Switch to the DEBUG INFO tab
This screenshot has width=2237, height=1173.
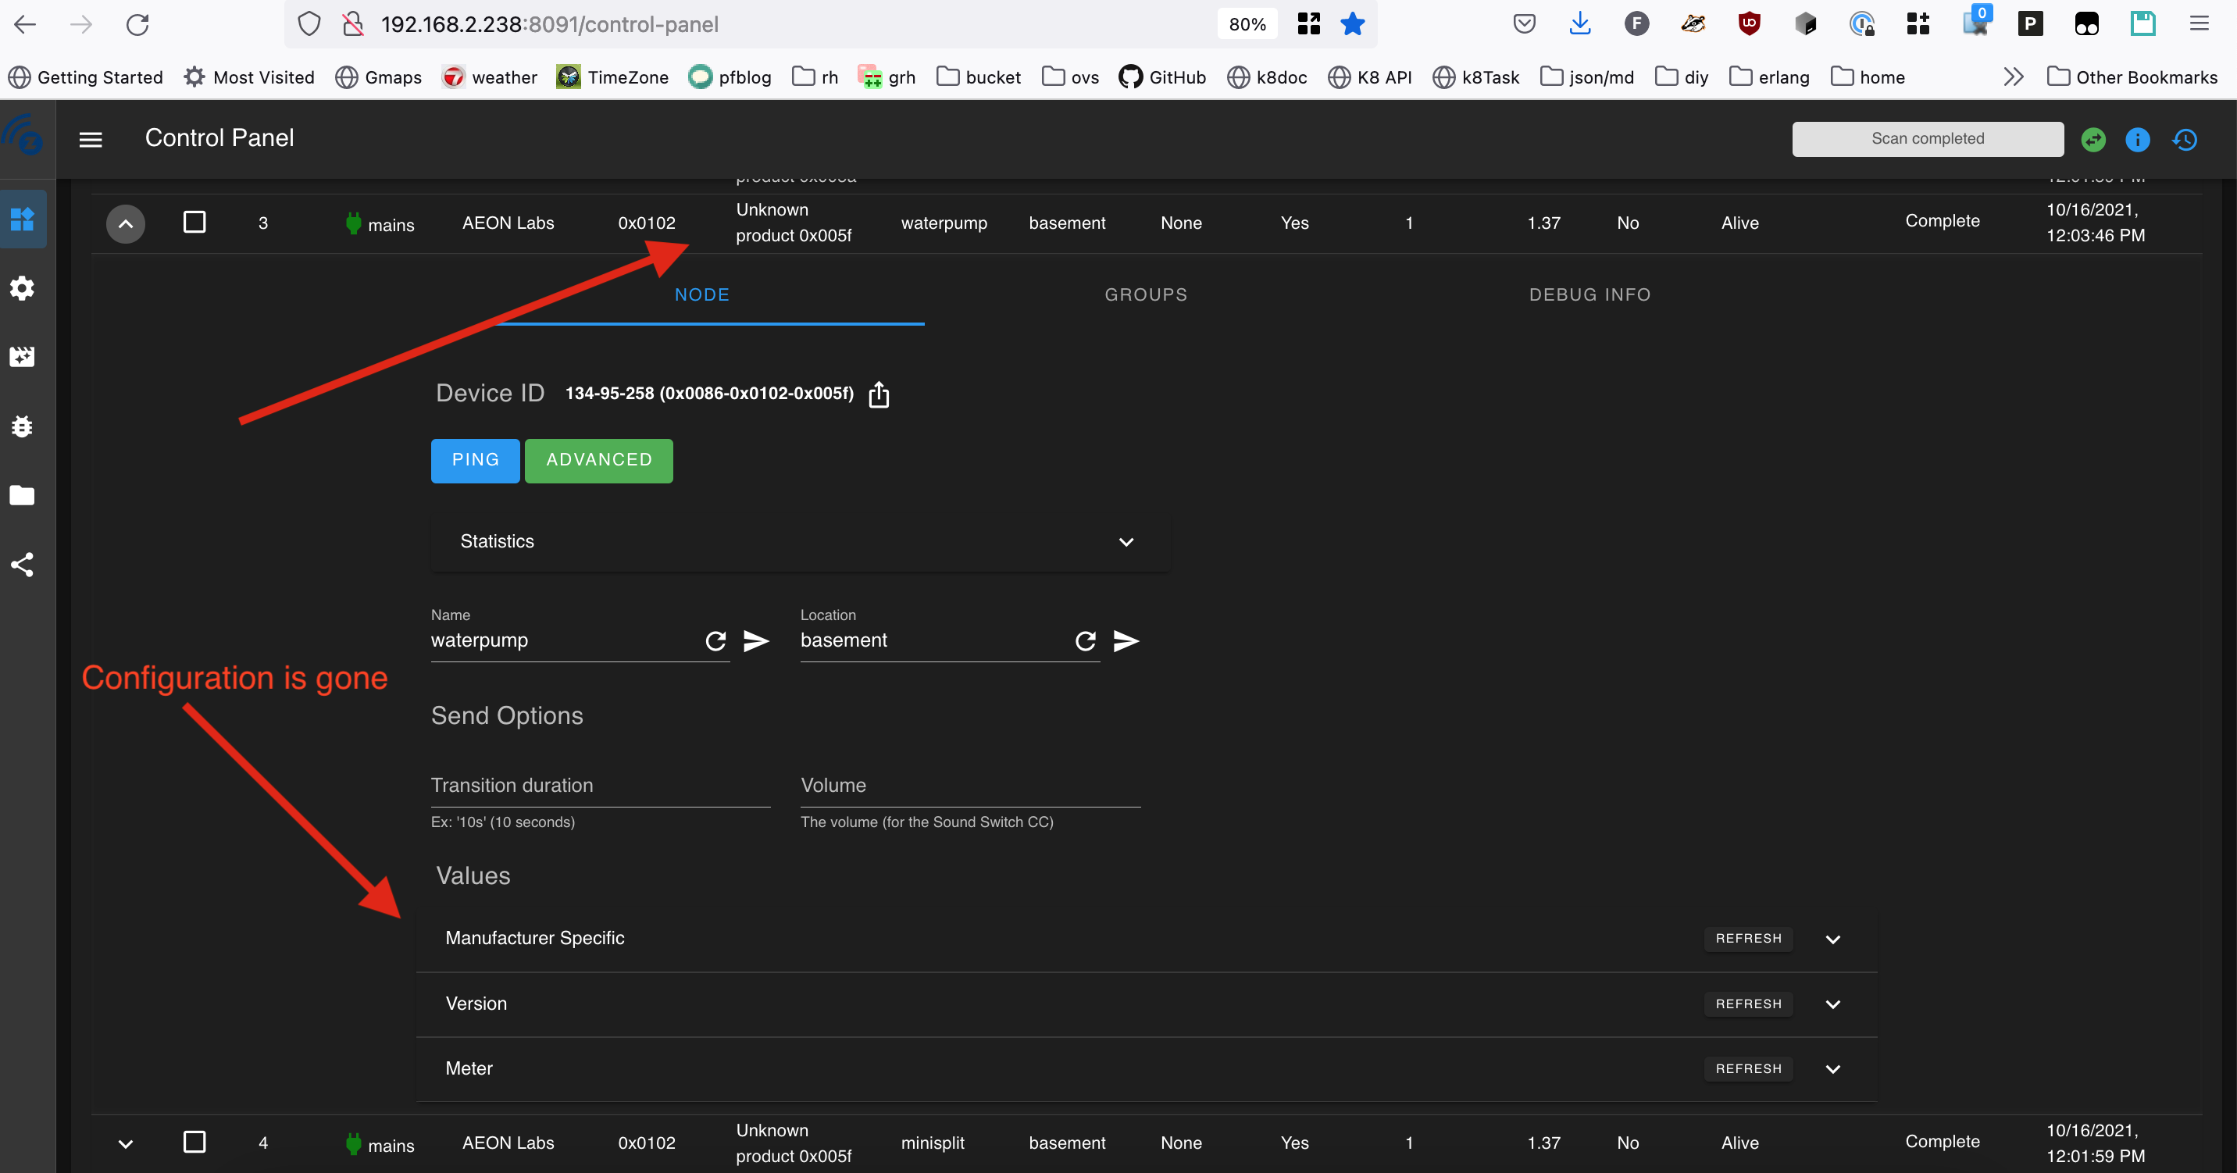point(1589,294)
